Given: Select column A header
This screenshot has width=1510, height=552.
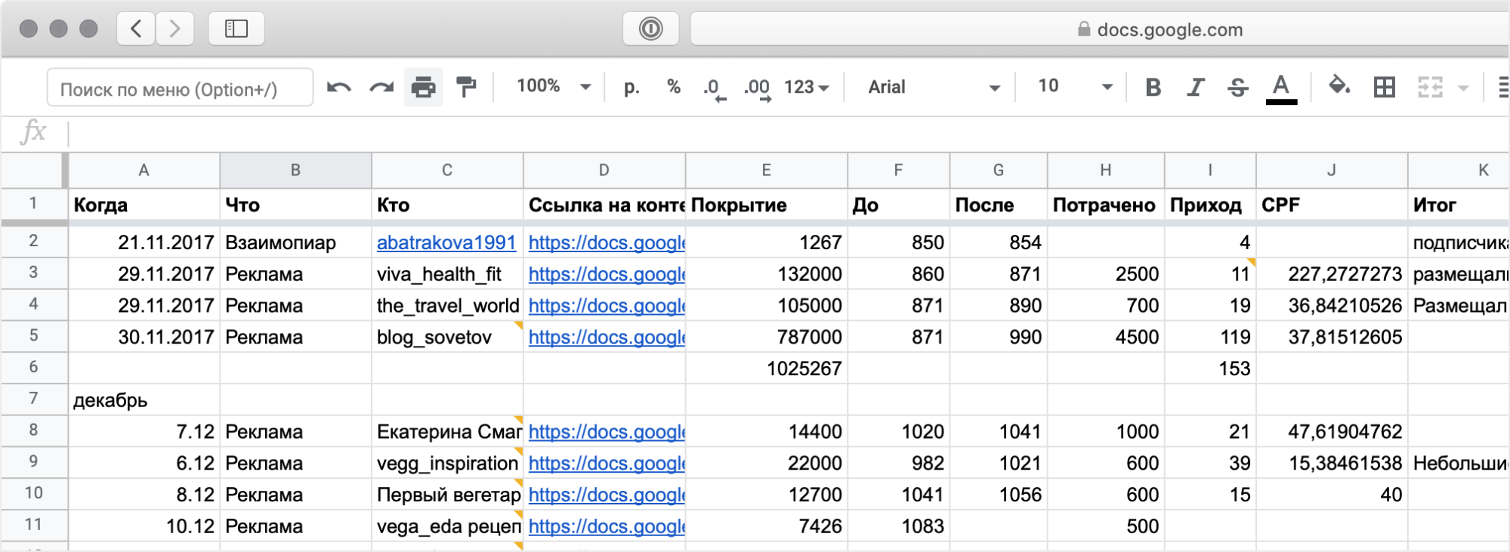Looking at the screenshot, I should (144, 171).
